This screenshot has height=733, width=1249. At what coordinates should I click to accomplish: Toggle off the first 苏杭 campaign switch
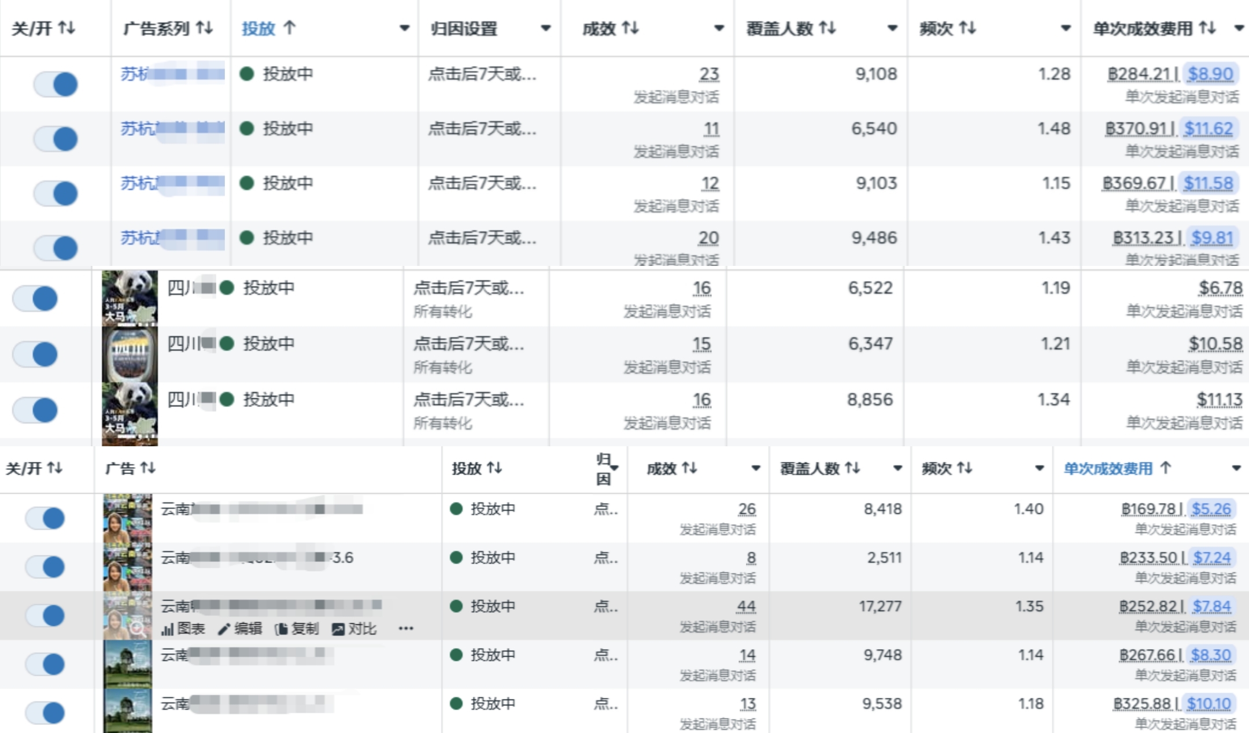56,84
